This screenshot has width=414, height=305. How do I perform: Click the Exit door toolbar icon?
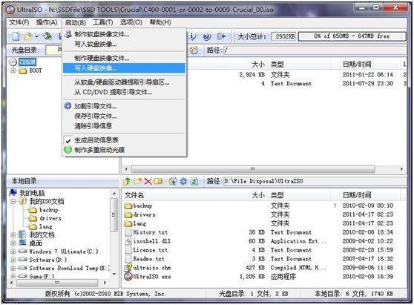coord(221,36)
